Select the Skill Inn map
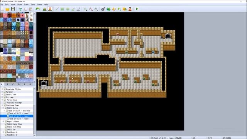This screenshot has height=139, width=247. (x=11, y=130)
